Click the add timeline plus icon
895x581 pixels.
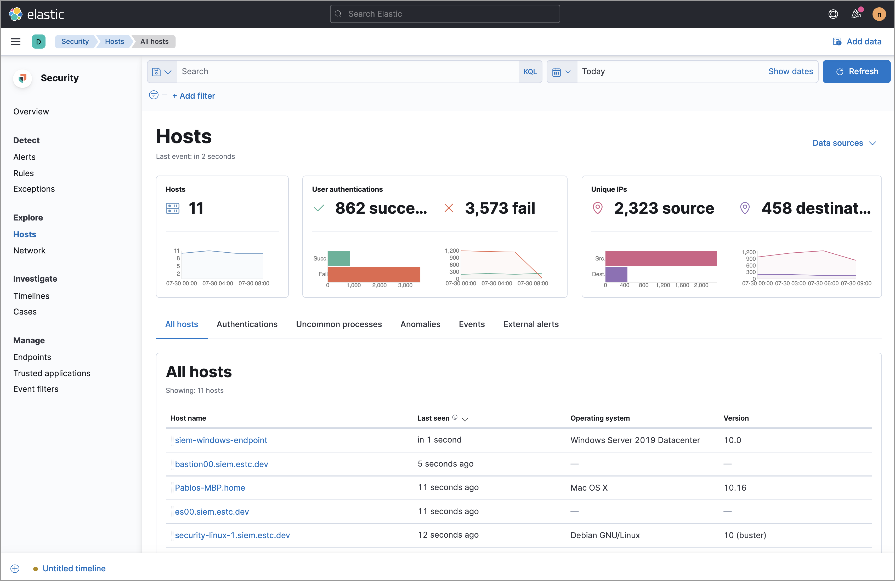click(15, 568)
